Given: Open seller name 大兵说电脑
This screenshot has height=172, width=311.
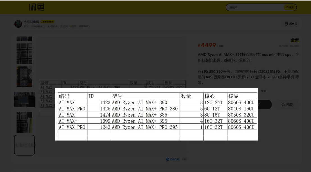Looking at the screenshot, I should (31, 22).
